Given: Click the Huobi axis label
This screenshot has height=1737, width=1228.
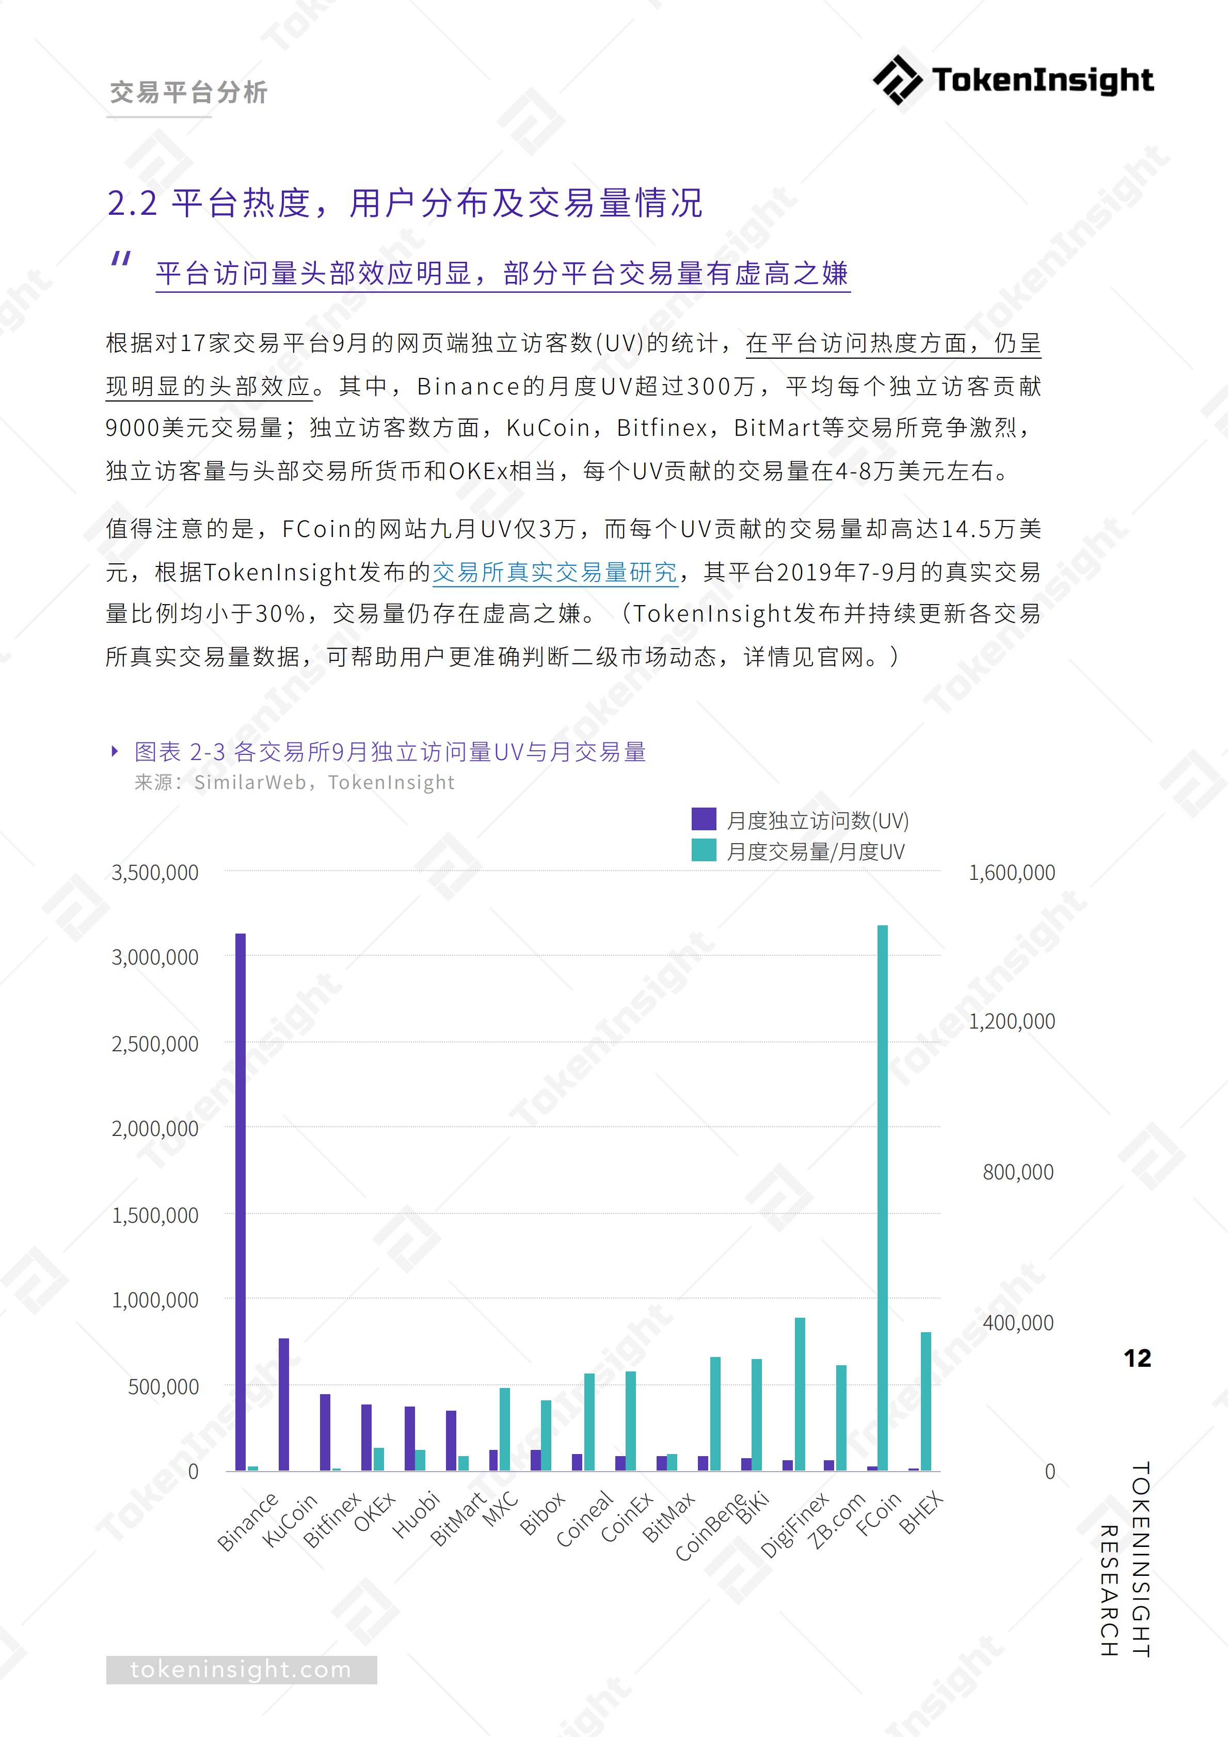Looking at the screenshot, I should click(x=416, y=1514).
